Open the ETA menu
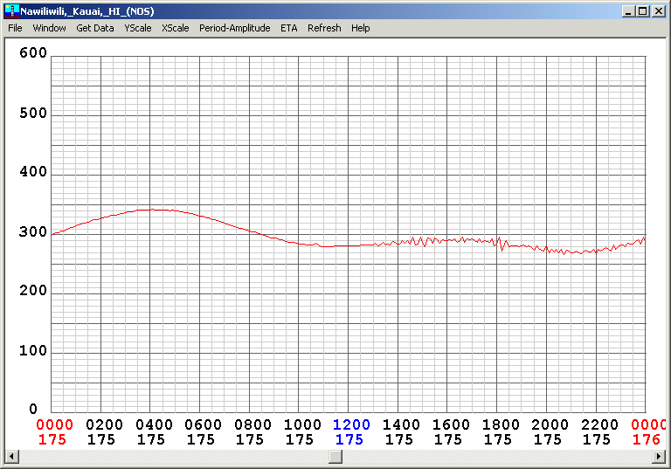Viewport: 671px width, 469px height. click(288, 28)
